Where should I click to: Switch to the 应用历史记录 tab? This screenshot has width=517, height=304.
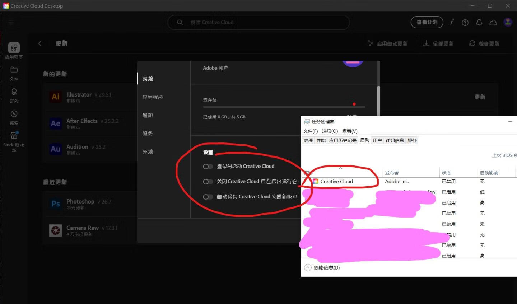[x=343, y=140]
